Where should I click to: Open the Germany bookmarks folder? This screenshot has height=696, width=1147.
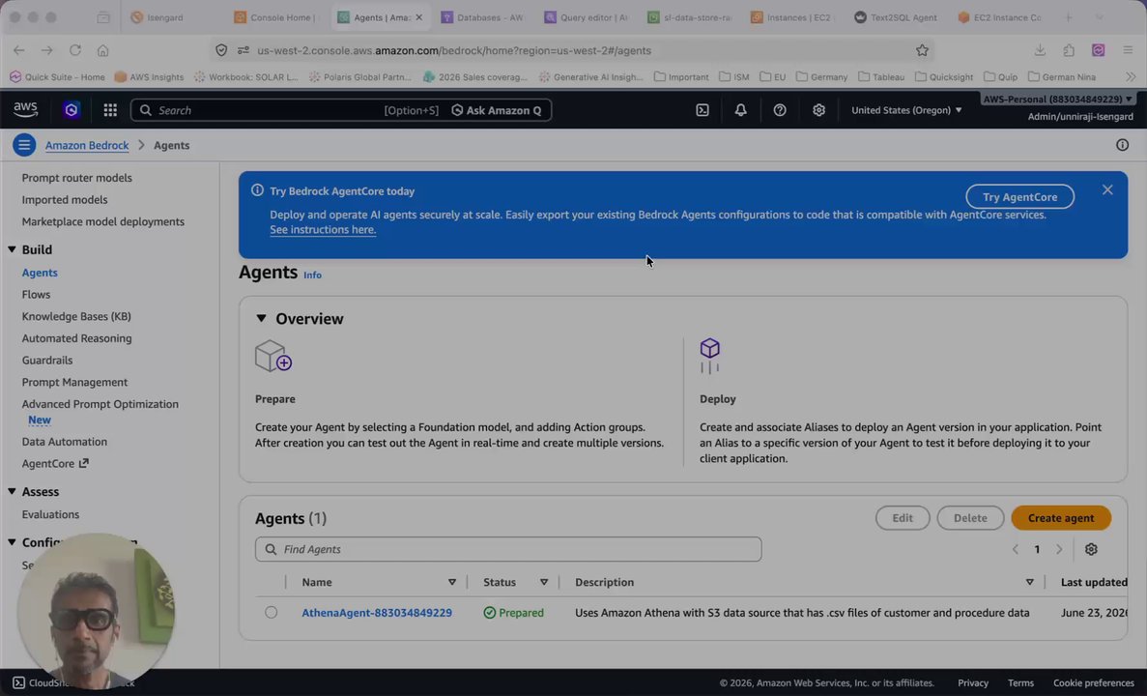tap(821, 76)
